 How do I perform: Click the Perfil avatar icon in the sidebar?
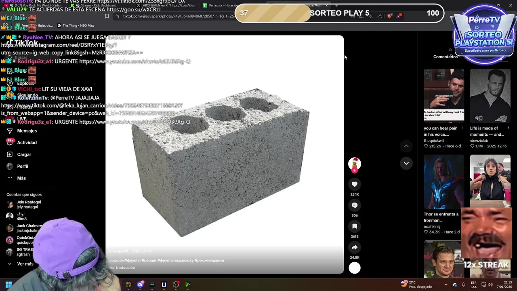tap(10, 166)
